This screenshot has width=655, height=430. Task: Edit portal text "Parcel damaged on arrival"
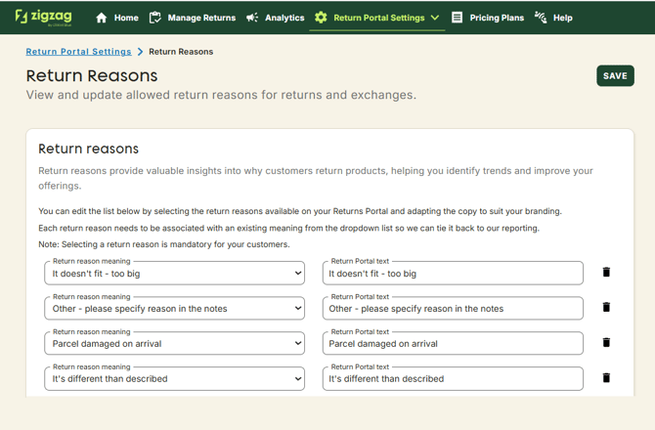[x=453, y=344]
